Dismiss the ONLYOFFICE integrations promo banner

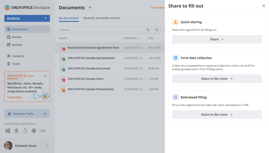click(45, 76)
